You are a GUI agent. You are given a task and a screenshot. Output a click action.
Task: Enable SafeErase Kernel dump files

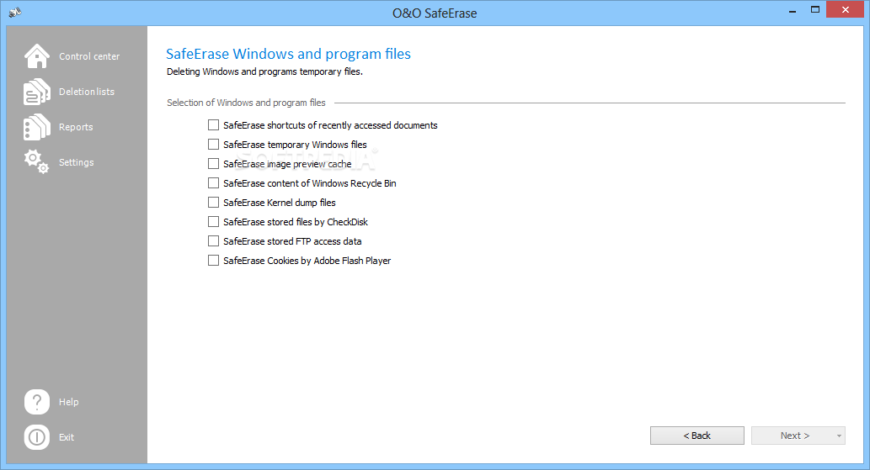[213, 203]
